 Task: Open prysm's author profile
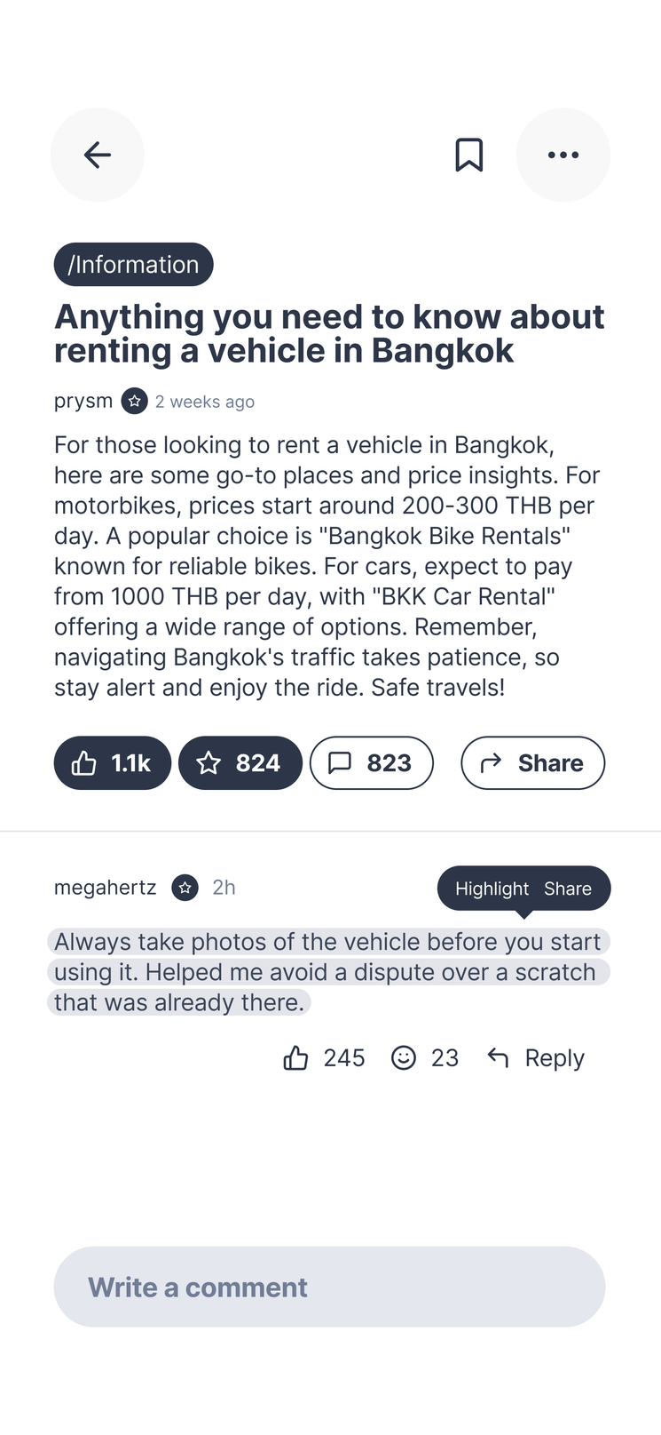tap(83, 402)
